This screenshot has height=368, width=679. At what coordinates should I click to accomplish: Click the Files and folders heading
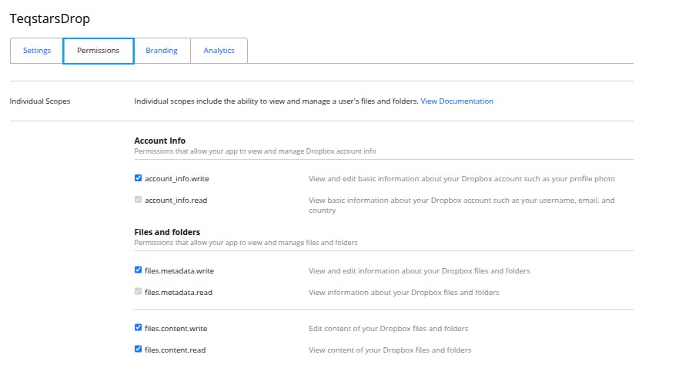(x=167, y=232)
